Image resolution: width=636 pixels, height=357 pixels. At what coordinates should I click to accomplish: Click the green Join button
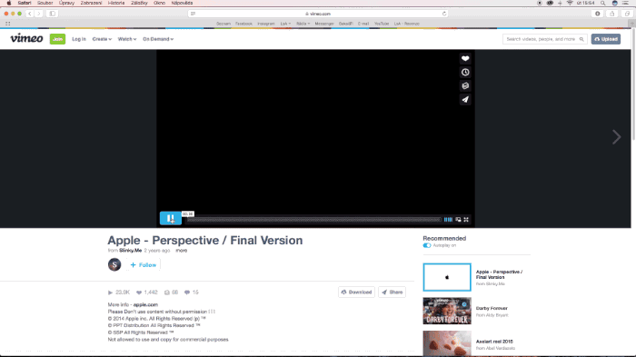(x=57, y=39)
